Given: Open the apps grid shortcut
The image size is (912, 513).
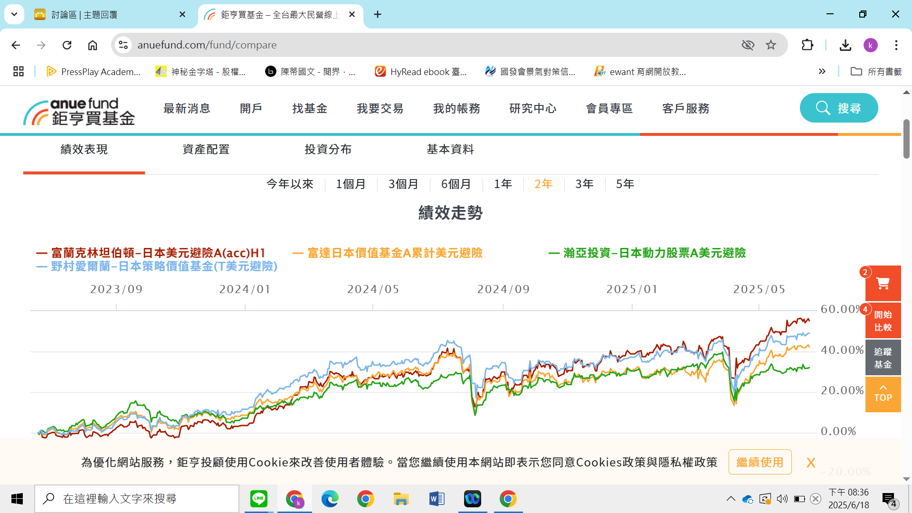Looking at the screenshot, I should [19, 72].
